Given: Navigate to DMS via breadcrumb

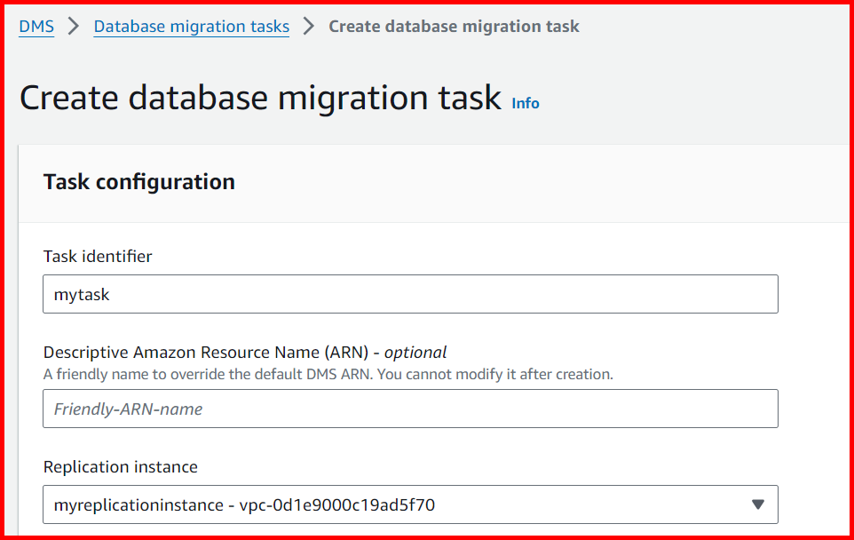Looking at the screenshot, I should [36, 26].
